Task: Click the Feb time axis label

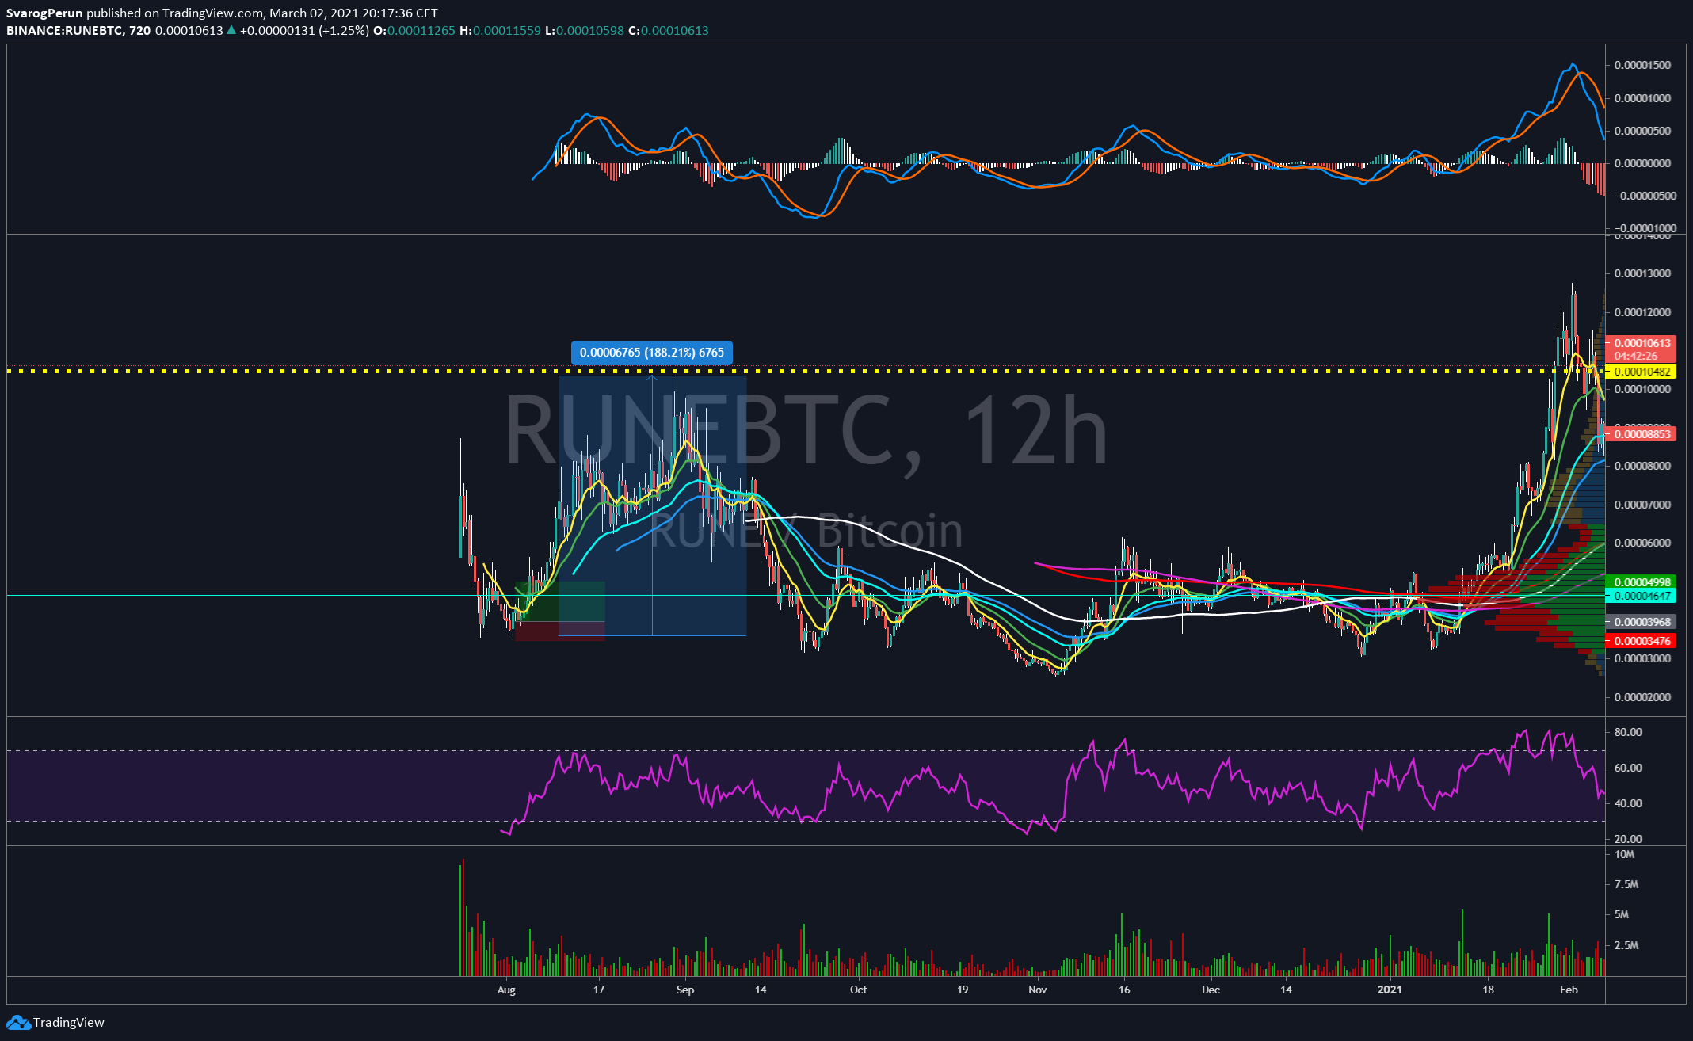Action: pyautogui.click(x=1569, y=990)
